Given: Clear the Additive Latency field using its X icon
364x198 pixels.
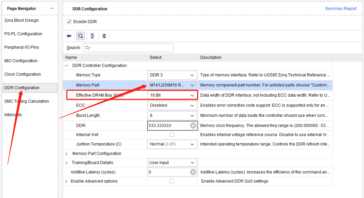Looking at the screenshot, I should coord(193,172).
